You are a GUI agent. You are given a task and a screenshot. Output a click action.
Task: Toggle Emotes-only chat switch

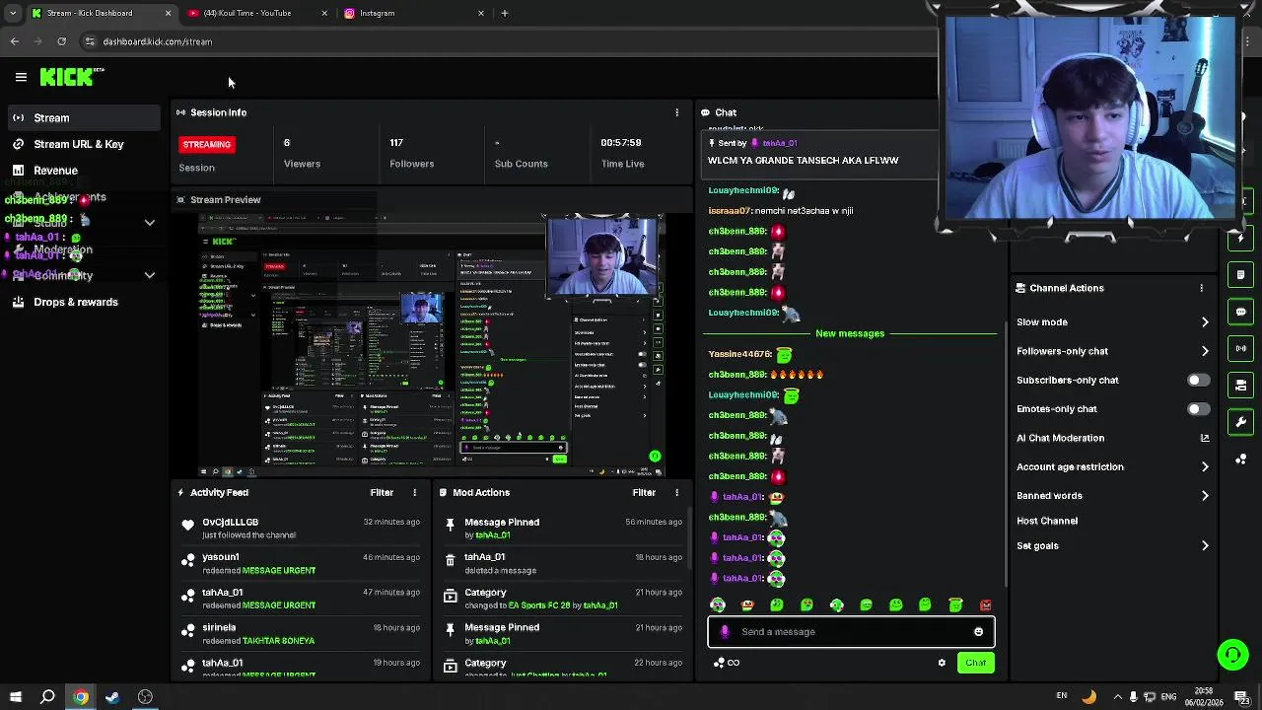1198,408
